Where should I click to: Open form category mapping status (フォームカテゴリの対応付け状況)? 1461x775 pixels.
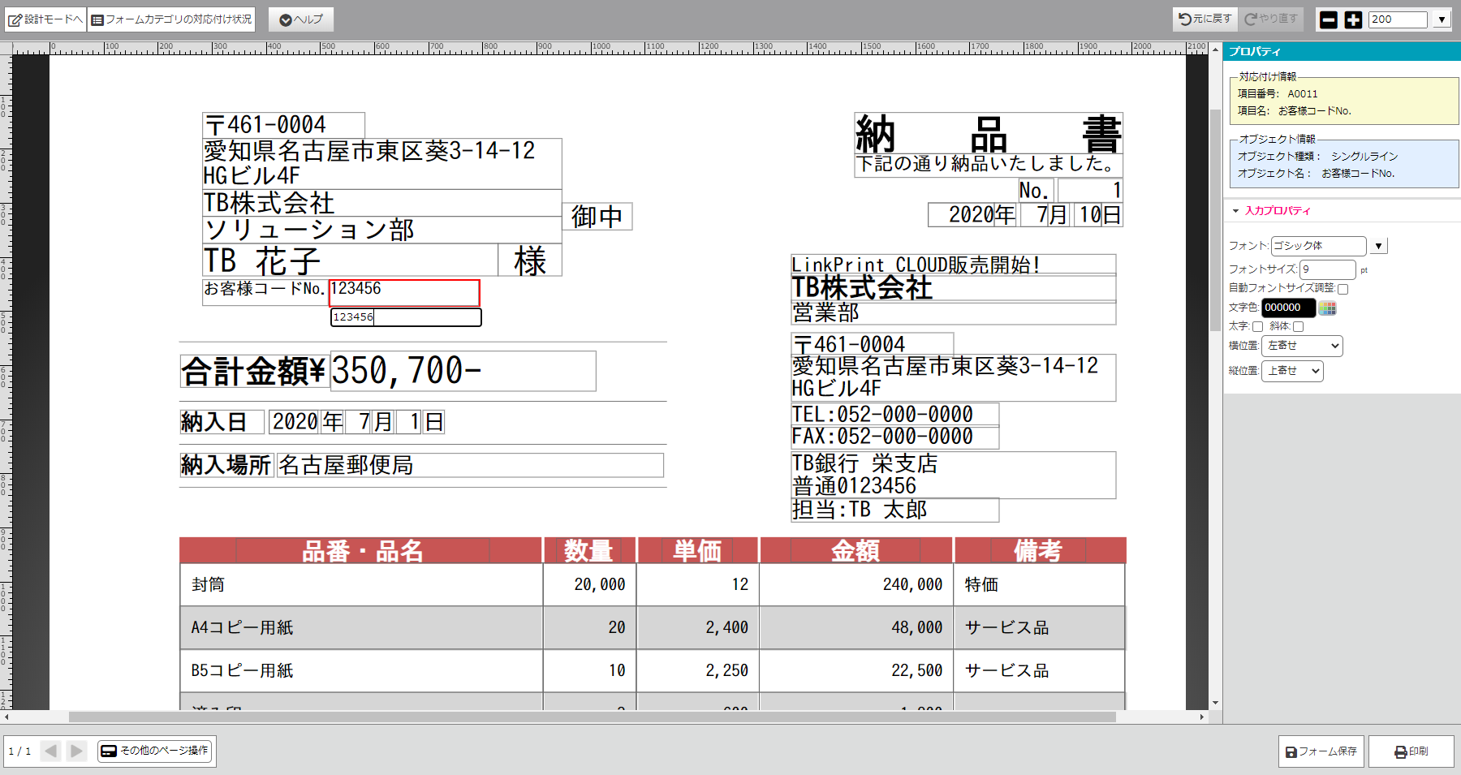pyautogui.click(x=171, y=19)
